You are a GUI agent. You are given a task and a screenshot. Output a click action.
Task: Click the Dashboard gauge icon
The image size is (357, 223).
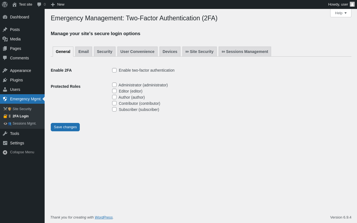click(x=5, y=17)
